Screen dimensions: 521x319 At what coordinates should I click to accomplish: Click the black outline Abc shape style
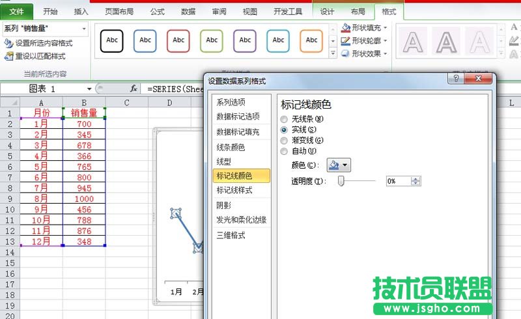111,41
